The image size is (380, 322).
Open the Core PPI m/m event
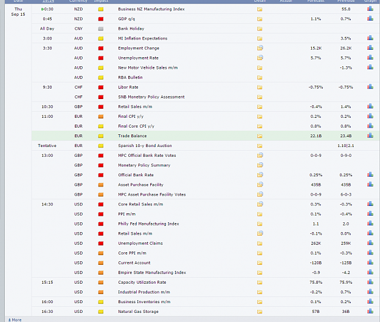[133, 253]
